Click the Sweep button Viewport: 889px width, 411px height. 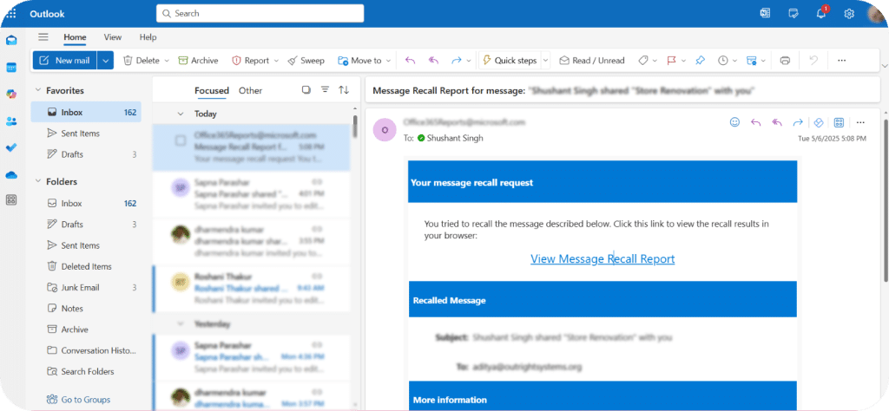tap(306, 61)
